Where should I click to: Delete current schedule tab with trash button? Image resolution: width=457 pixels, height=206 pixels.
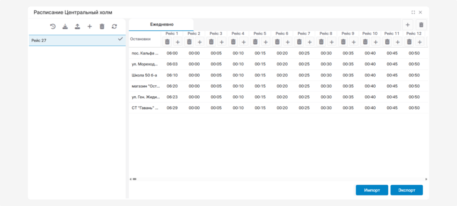421,25
